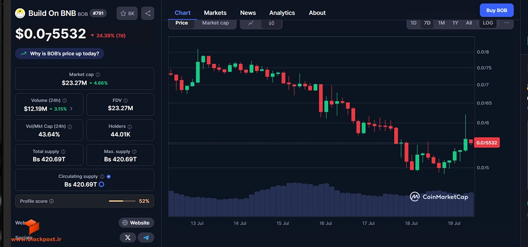Open the Markets tab
Viewport: 528px width, 247px height.
215,13
